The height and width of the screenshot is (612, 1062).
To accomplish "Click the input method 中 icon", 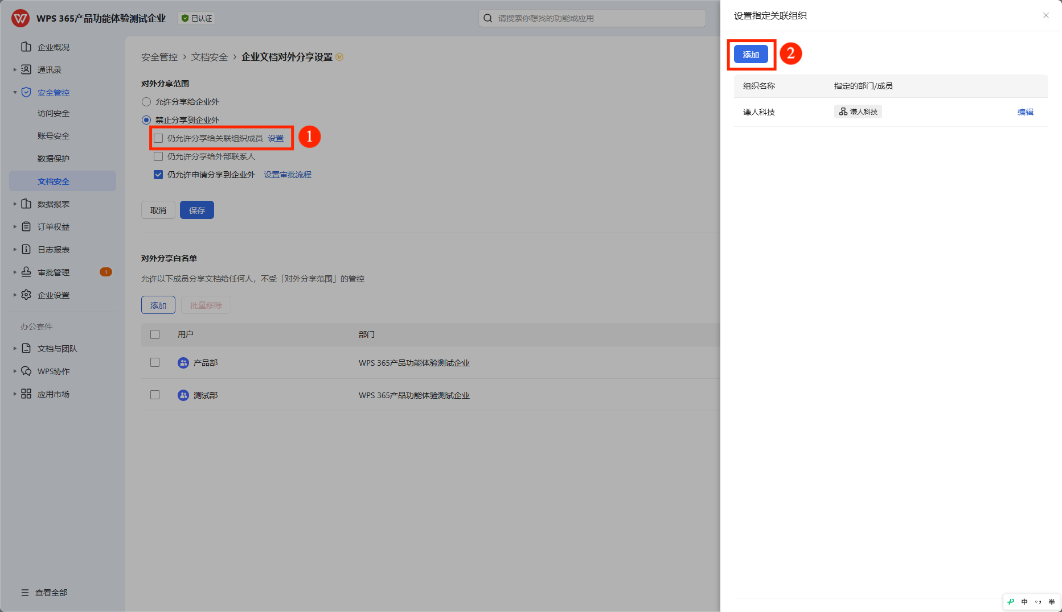I will pos(1024,602).
